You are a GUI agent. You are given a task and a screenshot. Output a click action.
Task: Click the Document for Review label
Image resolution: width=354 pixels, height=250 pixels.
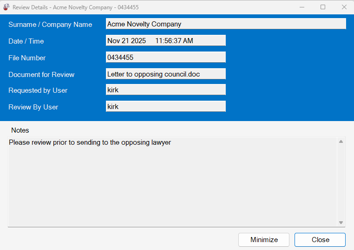pos(41,75)
